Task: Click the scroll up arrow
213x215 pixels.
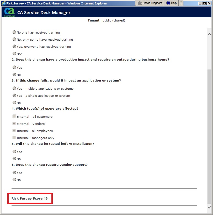Action: point(209,34)
